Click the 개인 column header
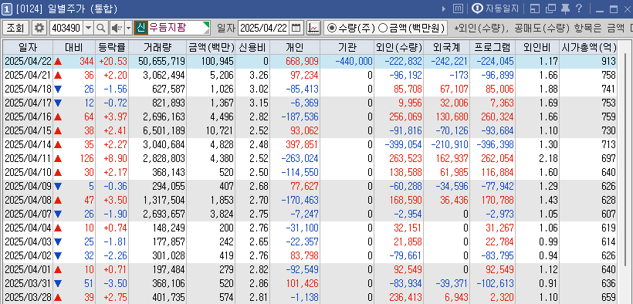The width and height of the screenshot is (633, 304). (x=295, y=48)
